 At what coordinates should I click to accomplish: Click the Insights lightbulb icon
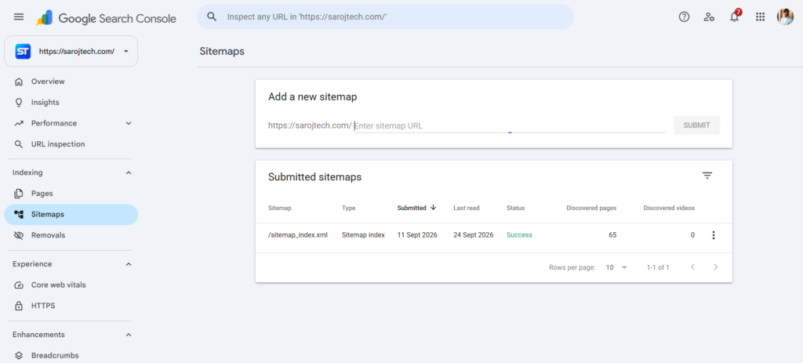[19, 103]
